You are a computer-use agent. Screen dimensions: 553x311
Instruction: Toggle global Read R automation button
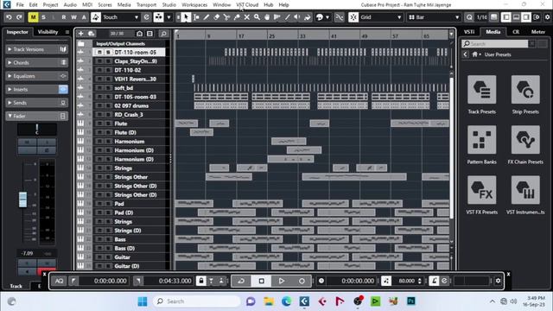click(x=63, y=17)
